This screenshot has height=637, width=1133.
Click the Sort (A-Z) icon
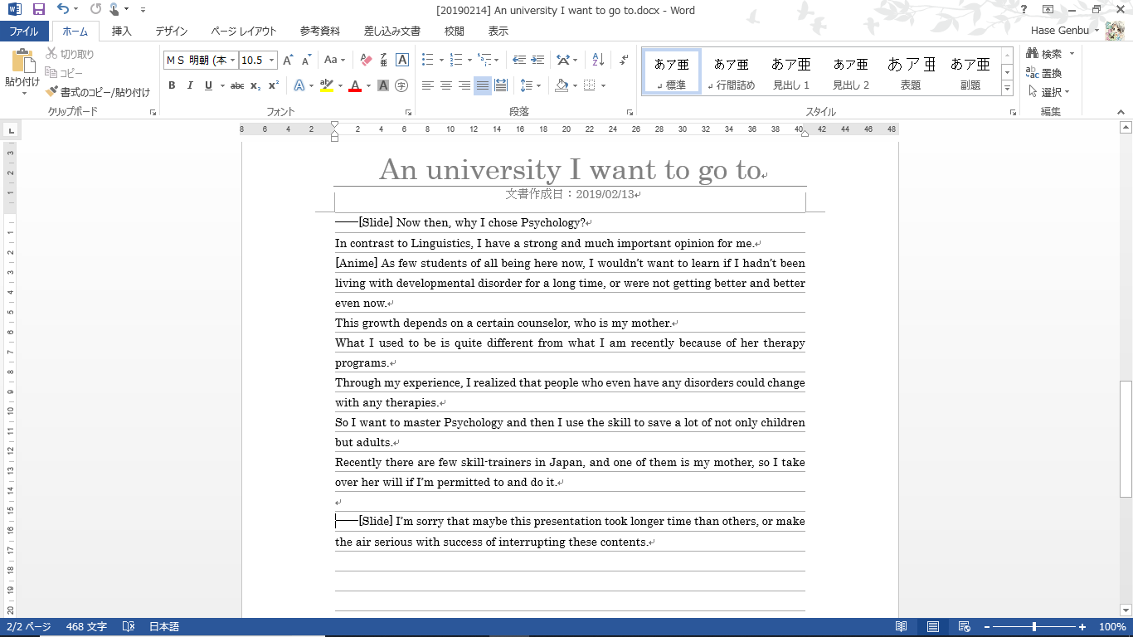pyautogui.click(x=598, y=60)
